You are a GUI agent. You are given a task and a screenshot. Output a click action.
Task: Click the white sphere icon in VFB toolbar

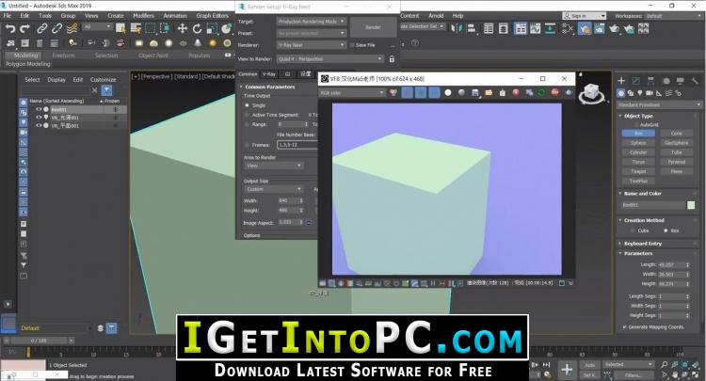pyautogui.click(x=447, y=93)
